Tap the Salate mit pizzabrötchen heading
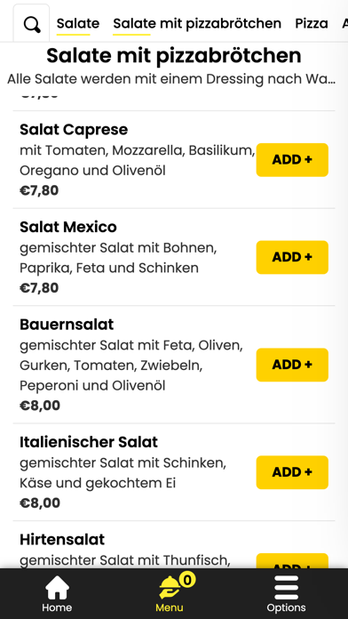This screenshot has height=619, width=348. (x=174, y=56)
